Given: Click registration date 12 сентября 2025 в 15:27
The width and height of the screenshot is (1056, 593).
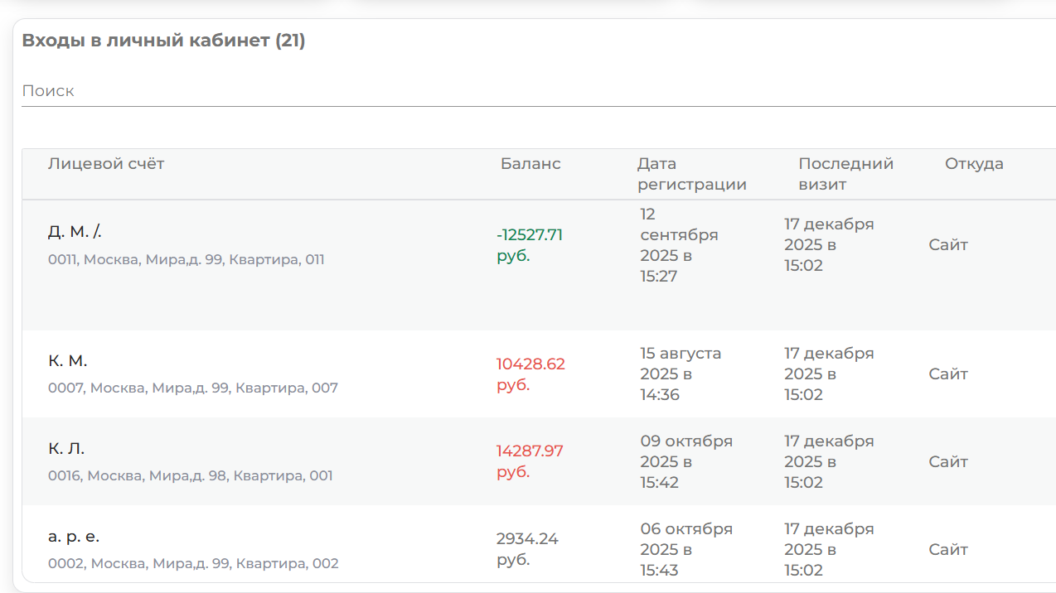Looking at the screenshot, I should coord(678,245).
